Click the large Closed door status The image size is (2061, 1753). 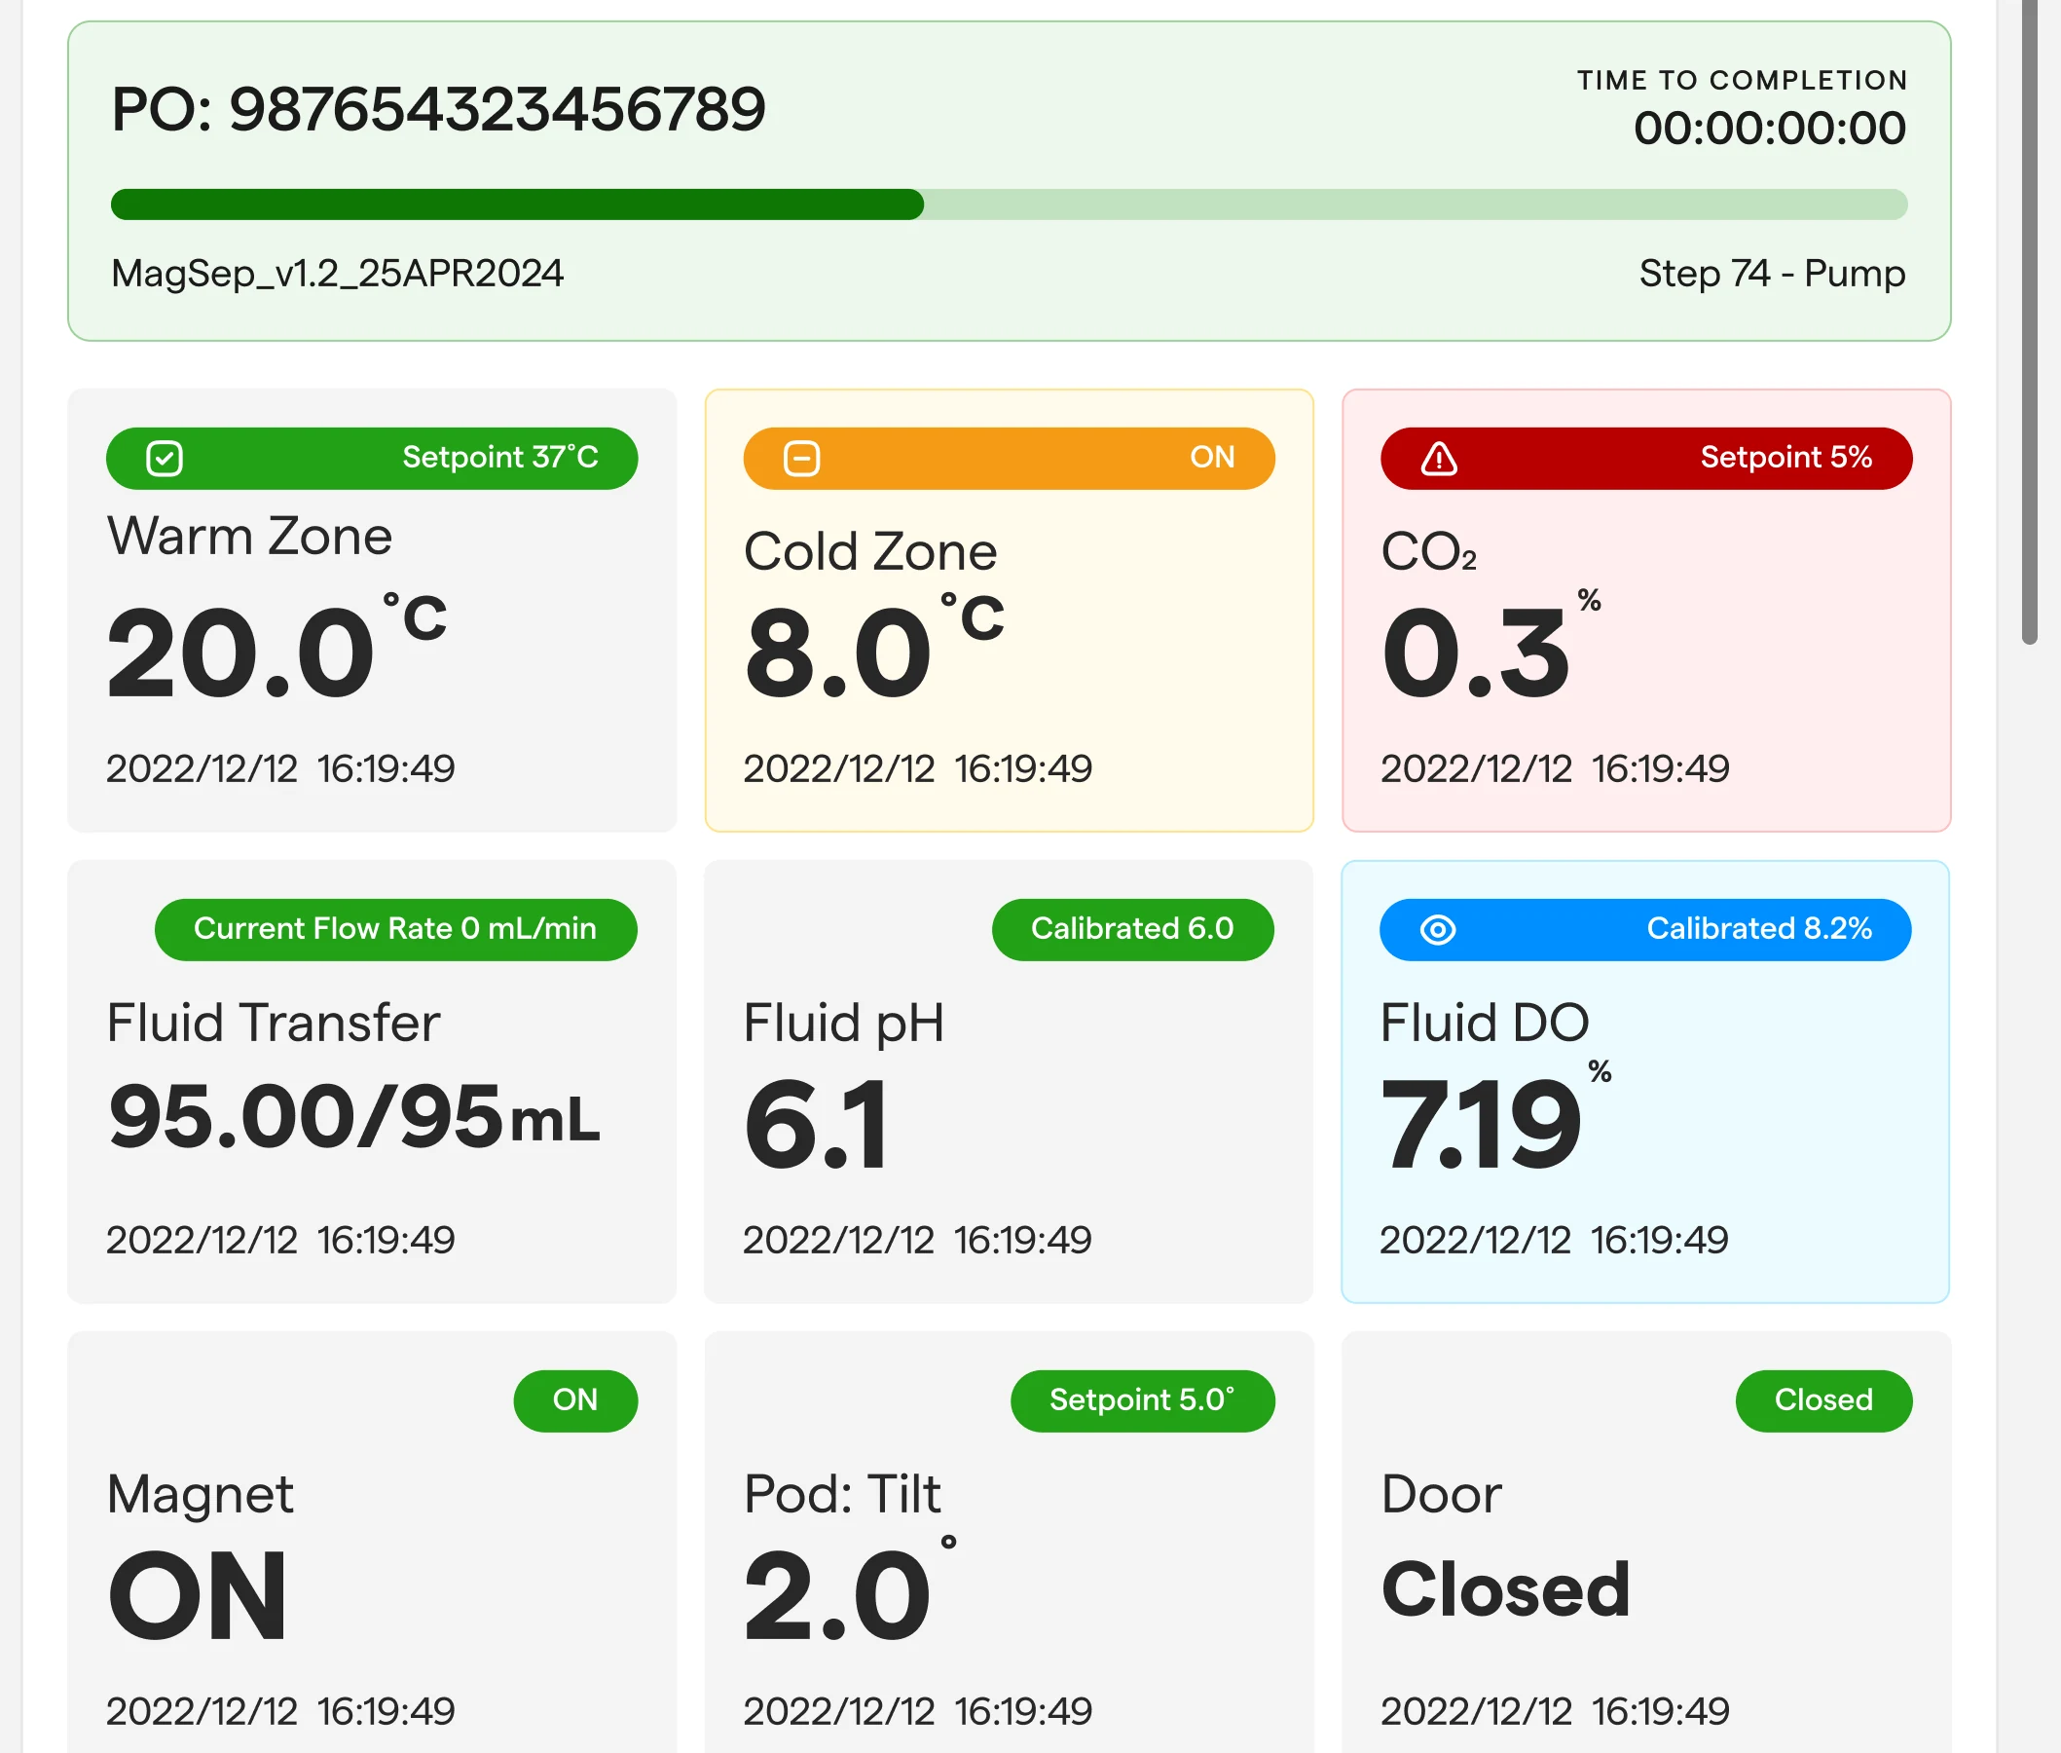click(x=1506, y=1590)
